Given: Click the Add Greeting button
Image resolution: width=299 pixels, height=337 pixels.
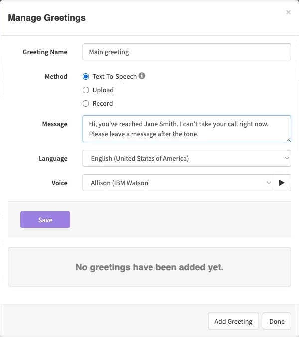Looking at the screenshot, I should [233, 321].
